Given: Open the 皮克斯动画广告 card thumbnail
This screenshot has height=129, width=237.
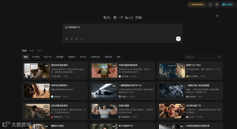Looking at the screenshot, I should [x=172, y=111].
